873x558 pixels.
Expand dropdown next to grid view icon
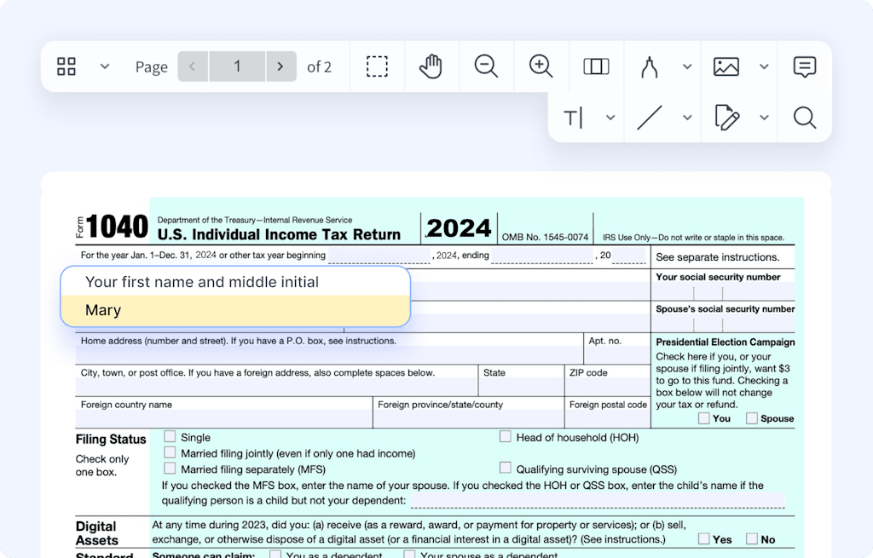coord(105,66)
